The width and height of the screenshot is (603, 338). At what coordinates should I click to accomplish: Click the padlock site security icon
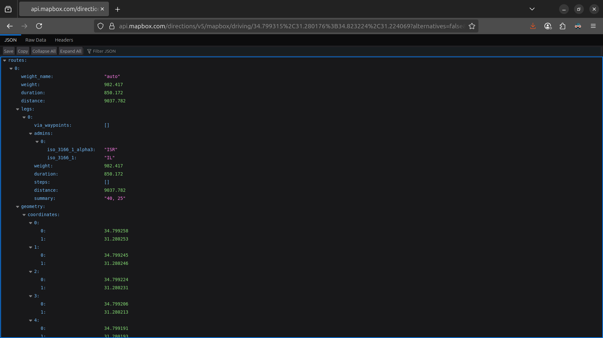pos(112,26)
